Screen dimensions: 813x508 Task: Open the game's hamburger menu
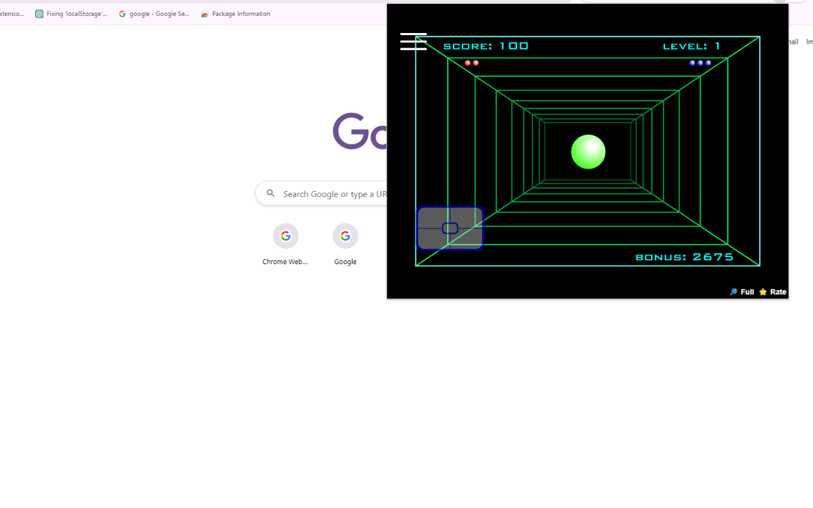click(413, 41)
